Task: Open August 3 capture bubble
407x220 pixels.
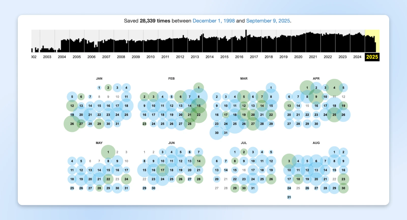Action: click(289, 161)
